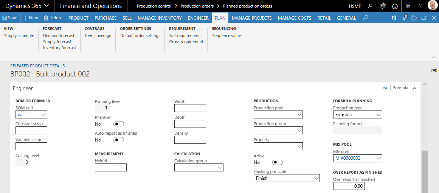Image resolution: width=439 pixels, height=193 pixels.
Task: Click the Height input field
Action: (111, 168)
